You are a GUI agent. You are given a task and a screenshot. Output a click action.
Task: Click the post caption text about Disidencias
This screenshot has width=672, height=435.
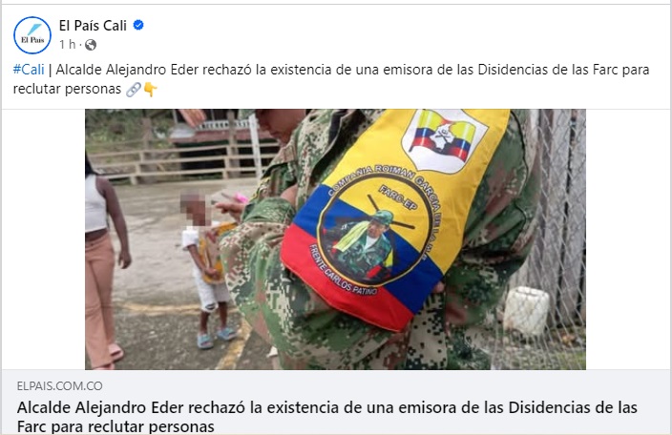coord(331,79)
